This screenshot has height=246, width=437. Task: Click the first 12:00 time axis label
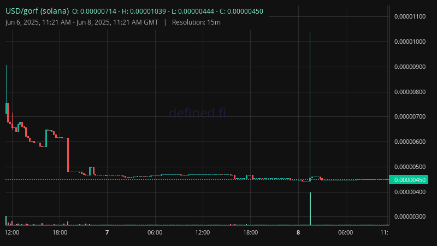[x=12, y=233]
